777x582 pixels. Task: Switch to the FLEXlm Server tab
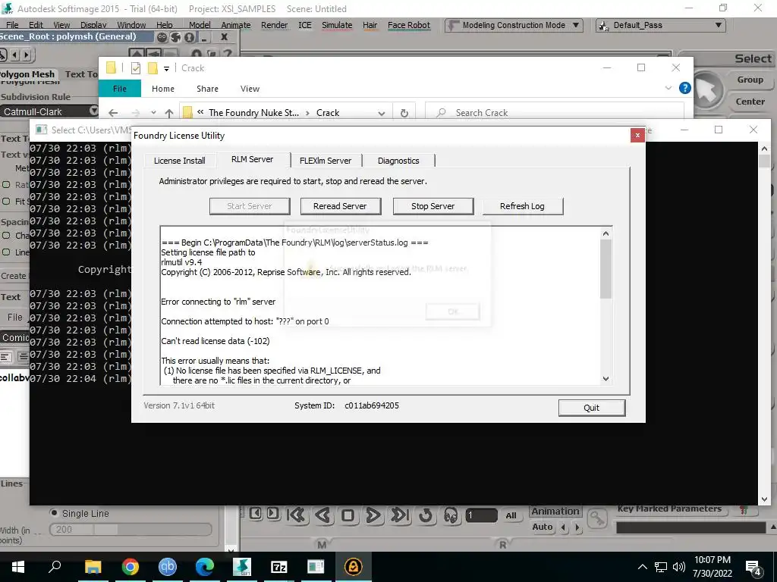[326, 161]
